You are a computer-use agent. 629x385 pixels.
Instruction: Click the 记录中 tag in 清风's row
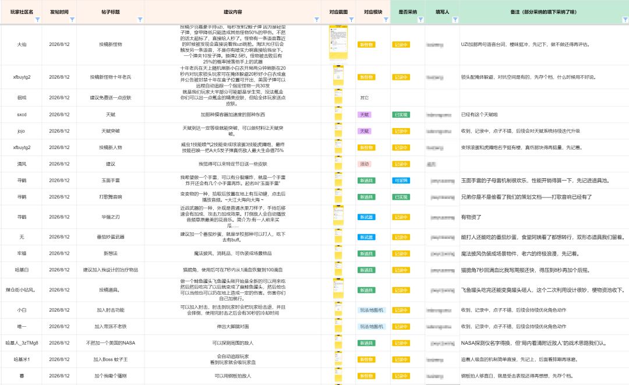tap(401, 164)
